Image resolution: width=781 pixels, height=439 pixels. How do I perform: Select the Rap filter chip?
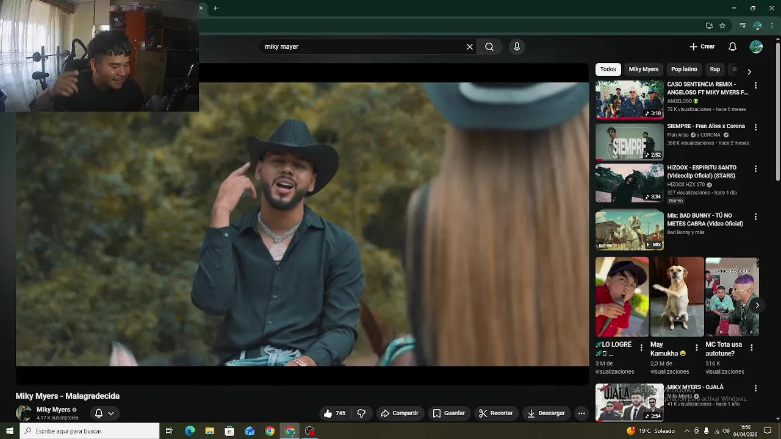pyautogui.click(x=715, y=70)
